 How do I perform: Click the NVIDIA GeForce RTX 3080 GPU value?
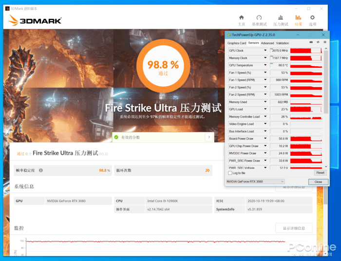tap(66, 201)
